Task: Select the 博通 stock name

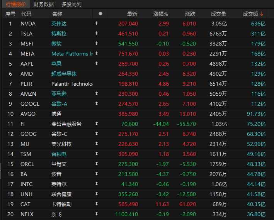Action: (56, 114)
